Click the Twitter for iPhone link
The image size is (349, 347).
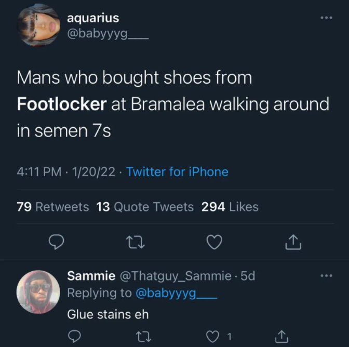point(177,171)
